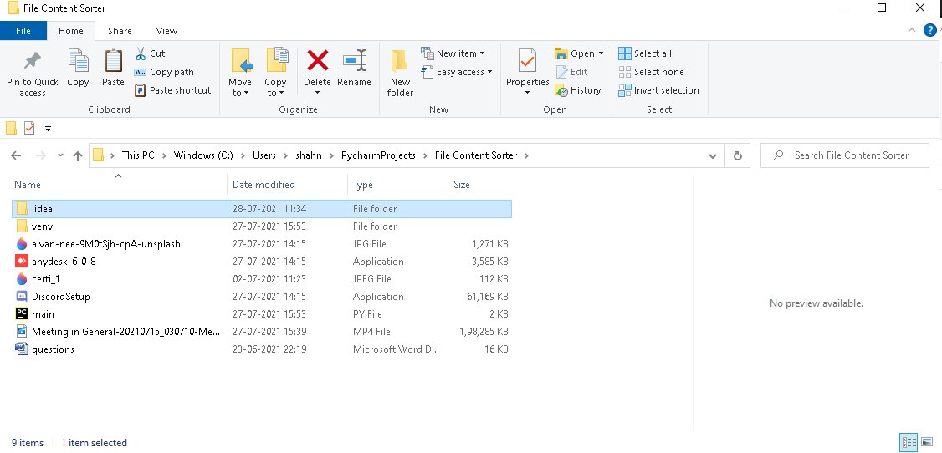
Task: Switch to Large icons view layout
Action: point(927,444)
